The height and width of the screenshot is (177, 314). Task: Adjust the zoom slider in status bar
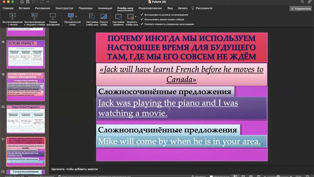click(x=278, y=176)
